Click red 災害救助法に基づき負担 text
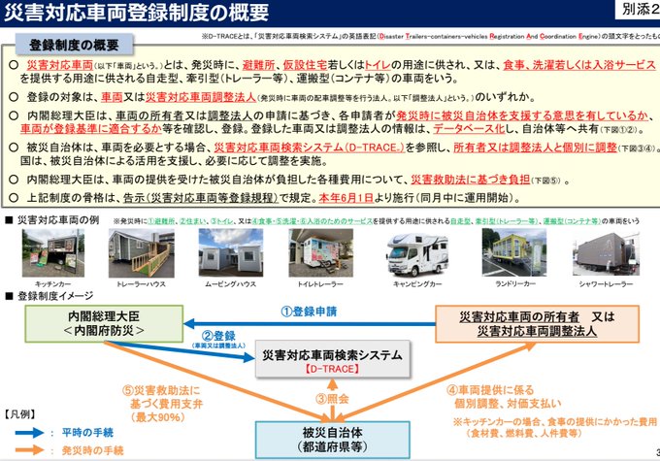Image resolution: width=660 pixels, height=461 pixels. pyautogui.click(x=470, y=180)
